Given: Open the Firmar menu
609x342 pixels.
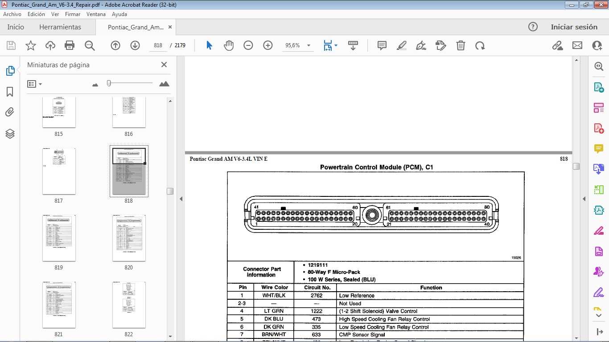Looking at the screenshot, I should 73,14.
